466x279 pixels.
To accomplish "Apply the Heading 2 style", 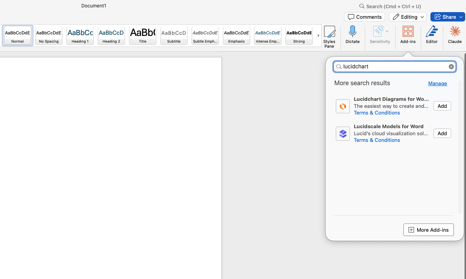I will coord(111,36).
